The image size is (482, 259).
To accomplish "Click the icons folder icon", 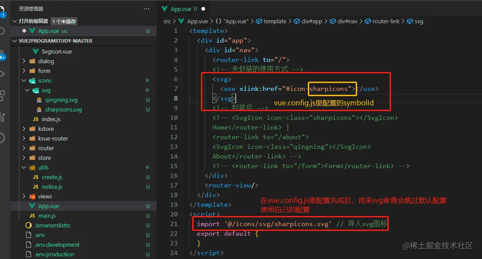I will [32, 81].
